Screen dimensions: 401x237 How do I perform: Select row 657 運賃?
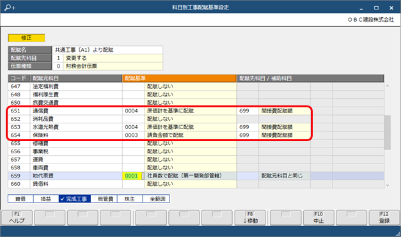tap(196, 160)
